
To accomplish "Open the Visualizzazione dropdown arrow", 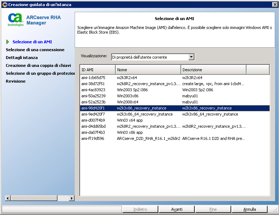I will click(x=191, y=57).
